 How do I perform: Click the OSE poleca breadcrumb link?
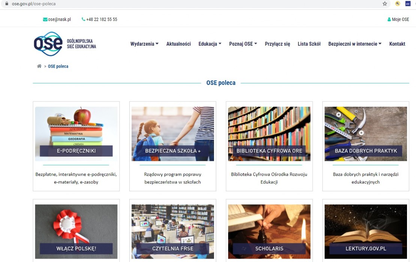coord(58,66)
